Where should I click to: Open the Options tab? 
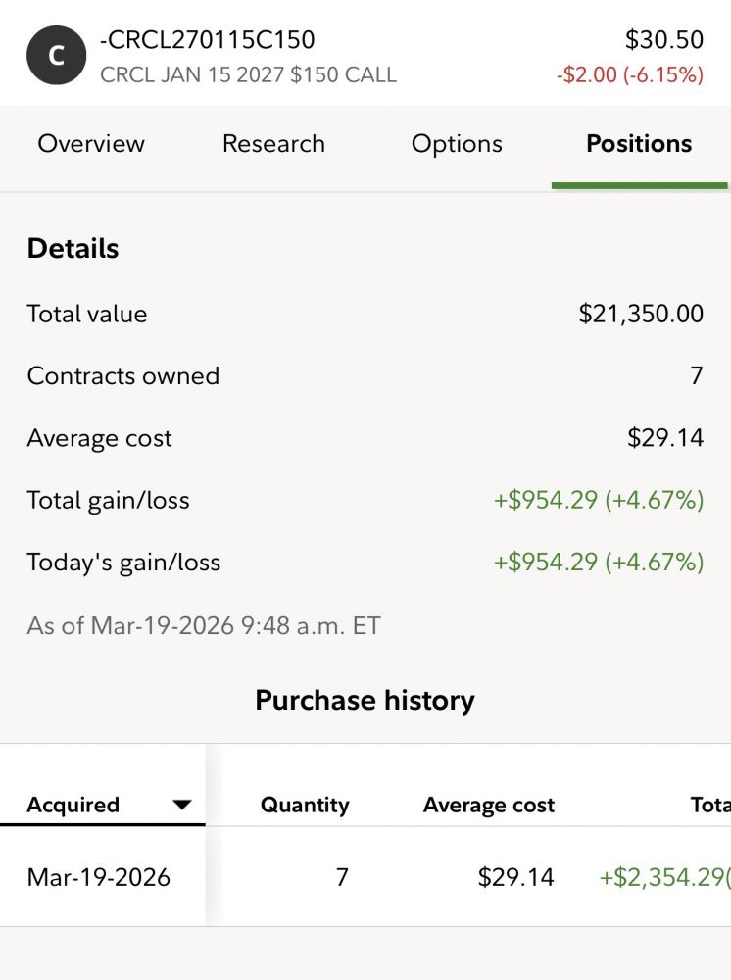click(x=457, y=144)
